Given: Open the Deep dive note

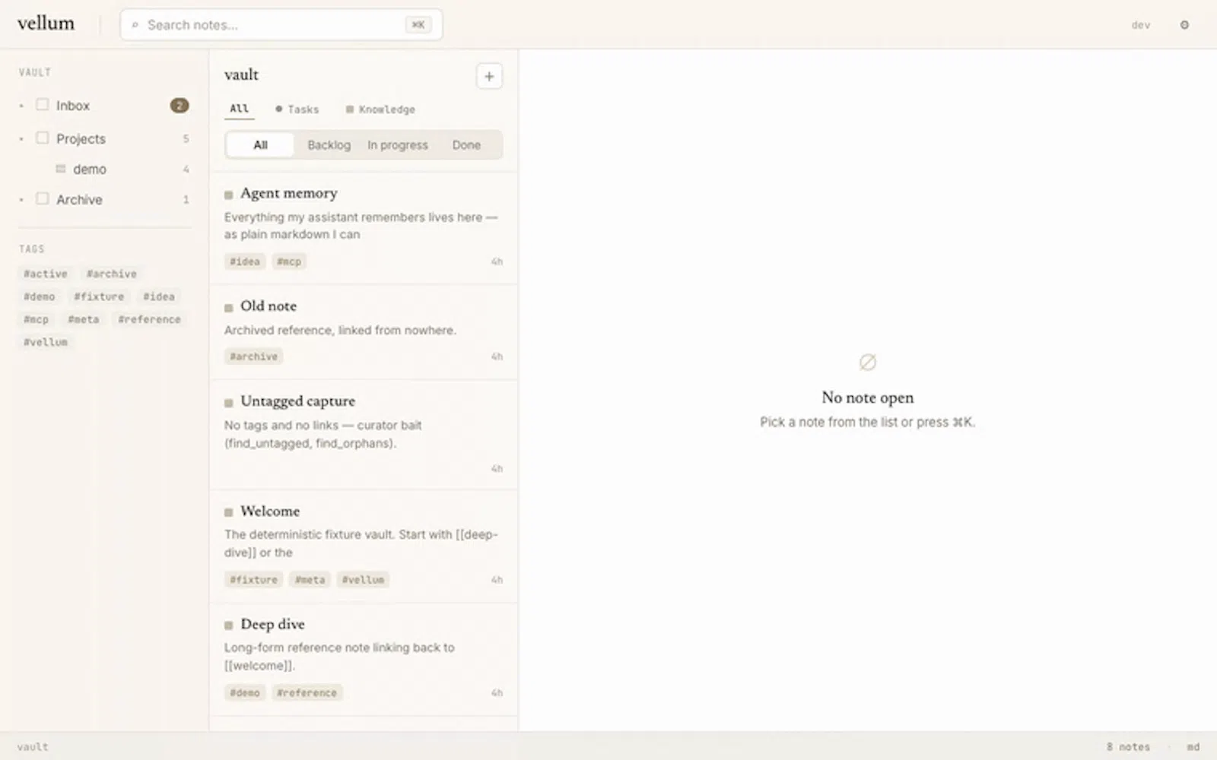Looking at the screenshot, I should click(364, 660).
